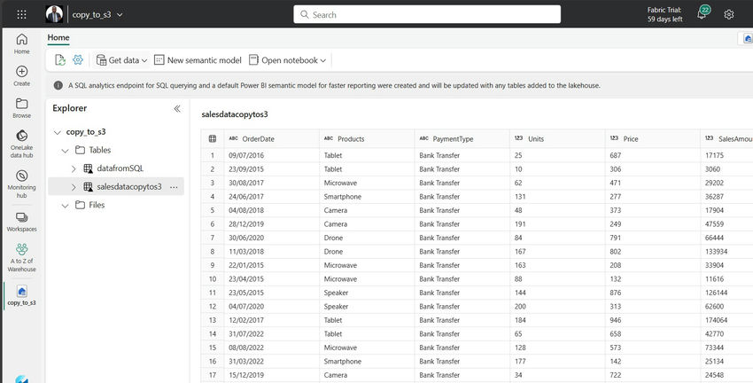Select salesdatacopytos3 table in Explorer

pyautogui.click(x=129, y=186)
